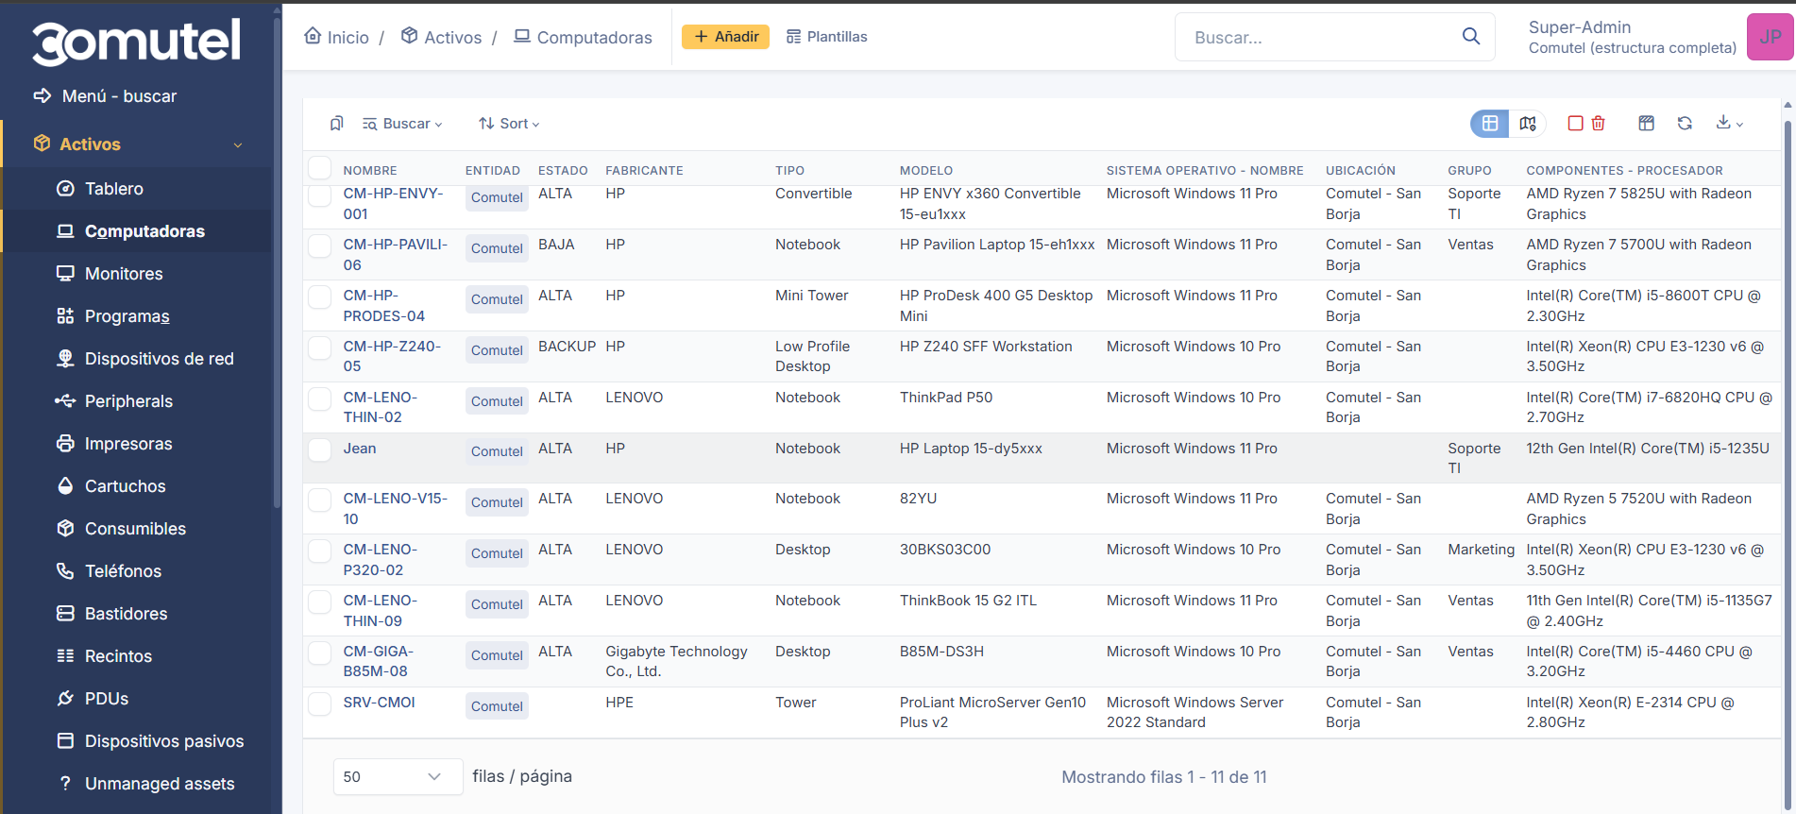
Task: Refresh the computers list
Action: coord(1685,124)
